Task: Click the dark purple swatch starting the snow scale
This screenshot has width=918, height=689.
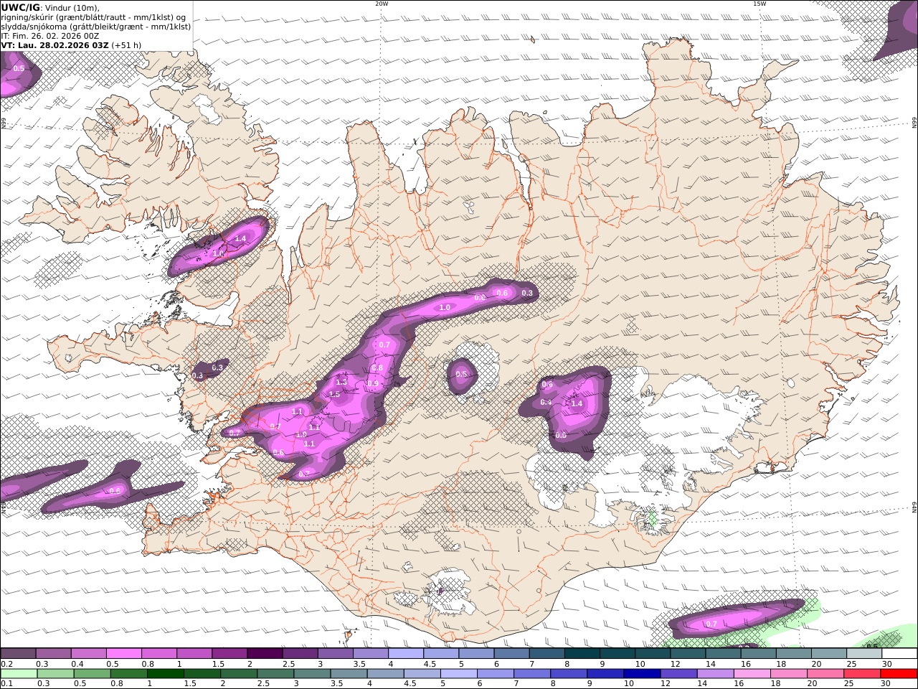Action: pyautogui.click(x=18, y=654)
